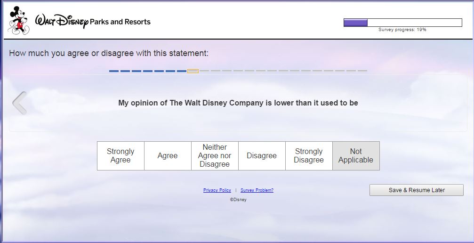
Task: Click the first blue completed step dash
Action: point(114,71)
